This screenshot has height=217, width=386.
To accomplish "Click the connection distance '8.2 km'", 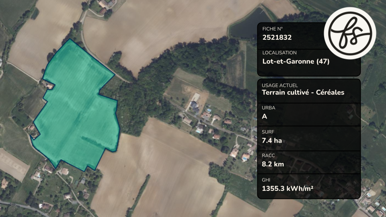I will click(x=273, y=164).
